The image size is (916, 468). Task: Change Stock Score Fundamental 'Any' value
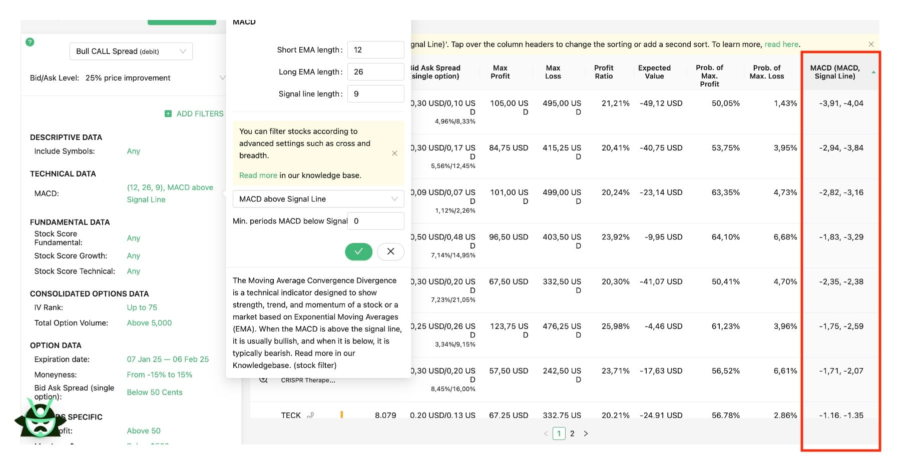tap(134, 238)
